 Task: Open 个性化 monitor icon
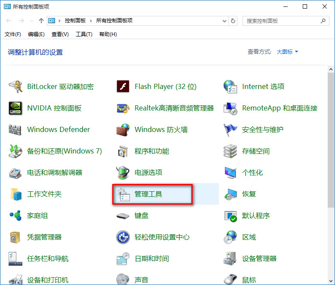[231, 173]
